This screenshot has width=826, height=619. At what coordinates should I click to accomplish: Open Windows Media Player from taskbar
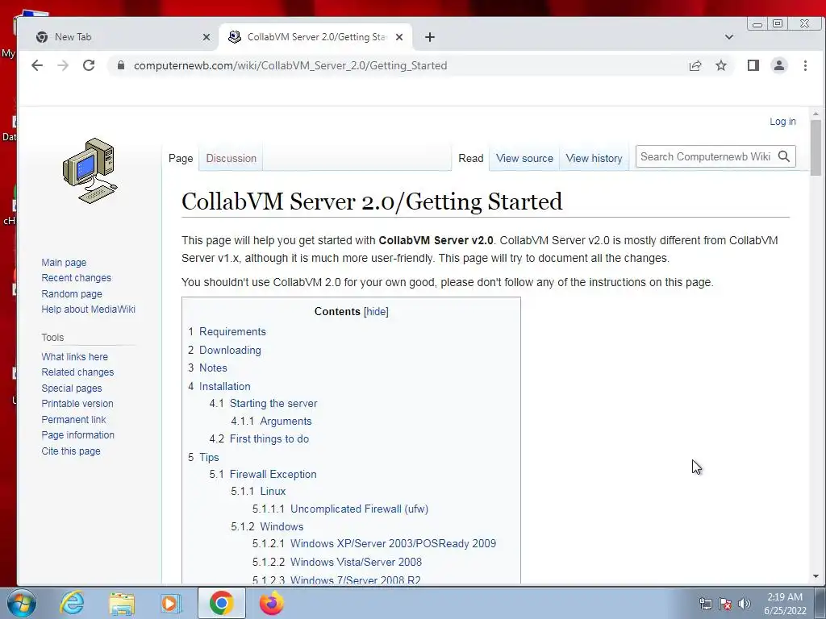(170, 603)
